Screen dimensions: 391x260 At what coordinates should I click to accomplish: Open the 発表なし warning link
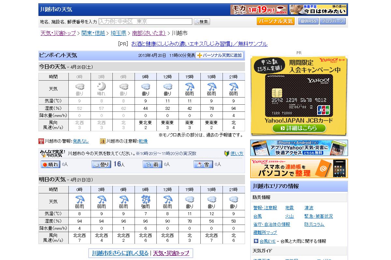click(x=80, y=141)
